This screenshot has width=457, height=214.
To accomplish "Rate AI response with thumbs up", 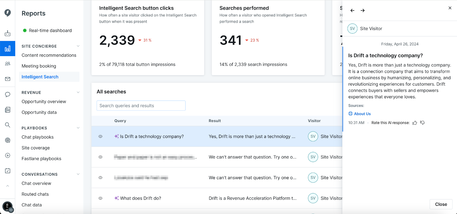I will coord(415,123).
